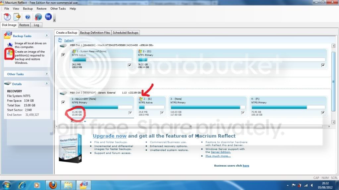Click the Server Edition link
The width and height of the screenshot is (339, 190).
click(x=221, y=152)
